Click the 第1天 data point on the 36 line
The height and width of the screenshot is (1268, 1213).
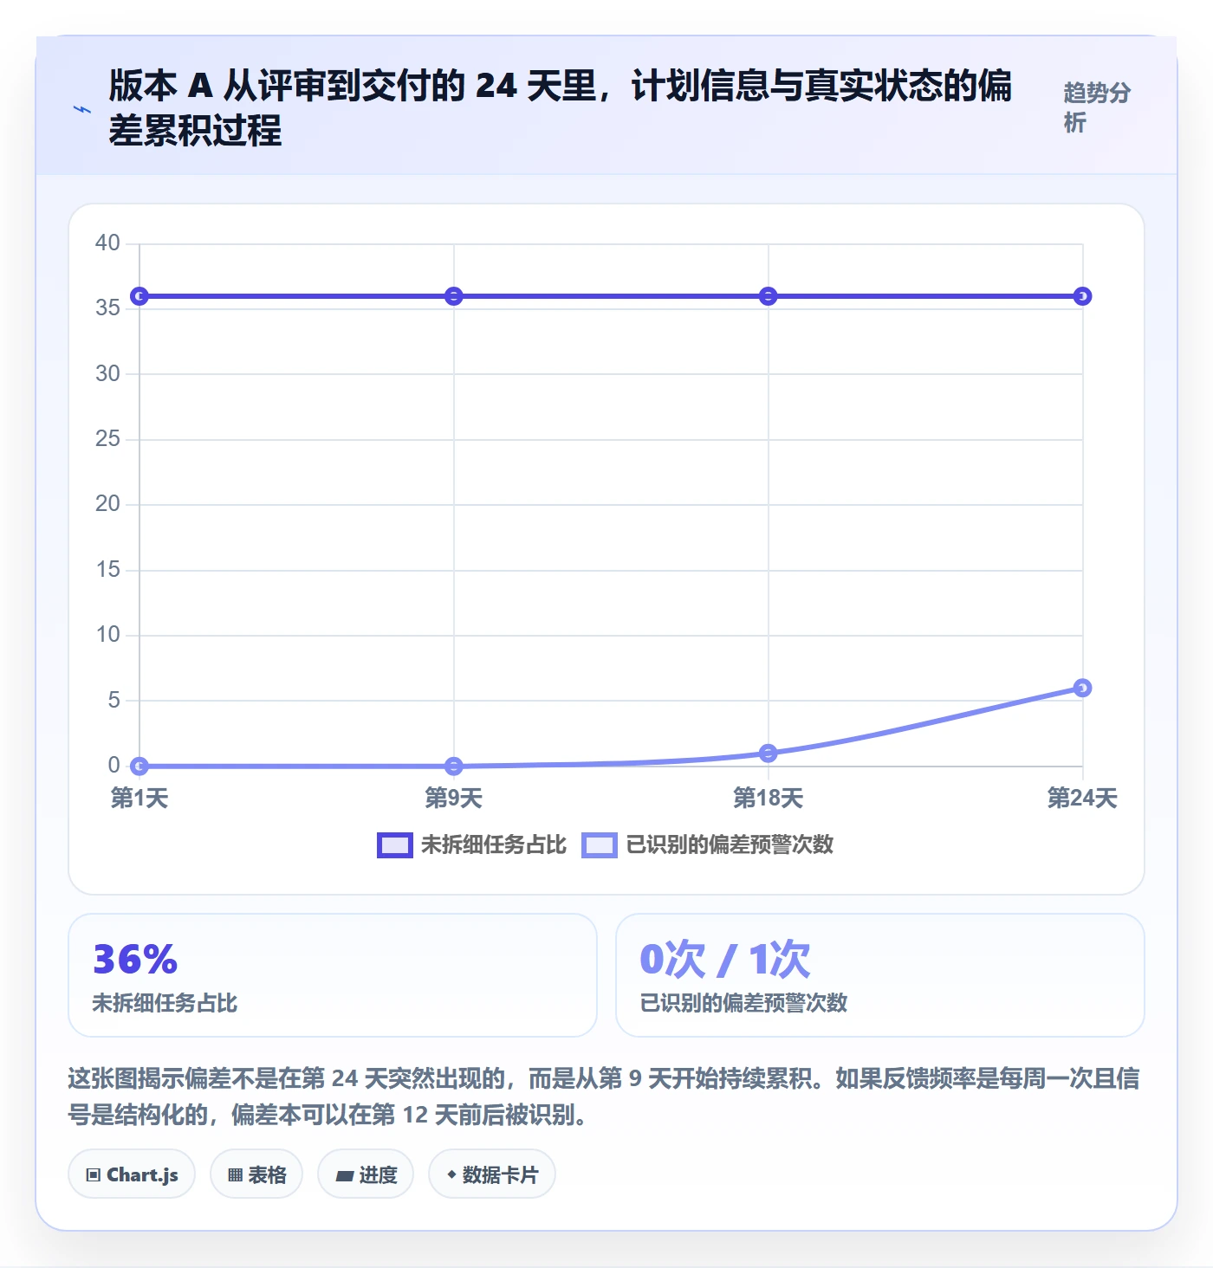tap(139, 296)
